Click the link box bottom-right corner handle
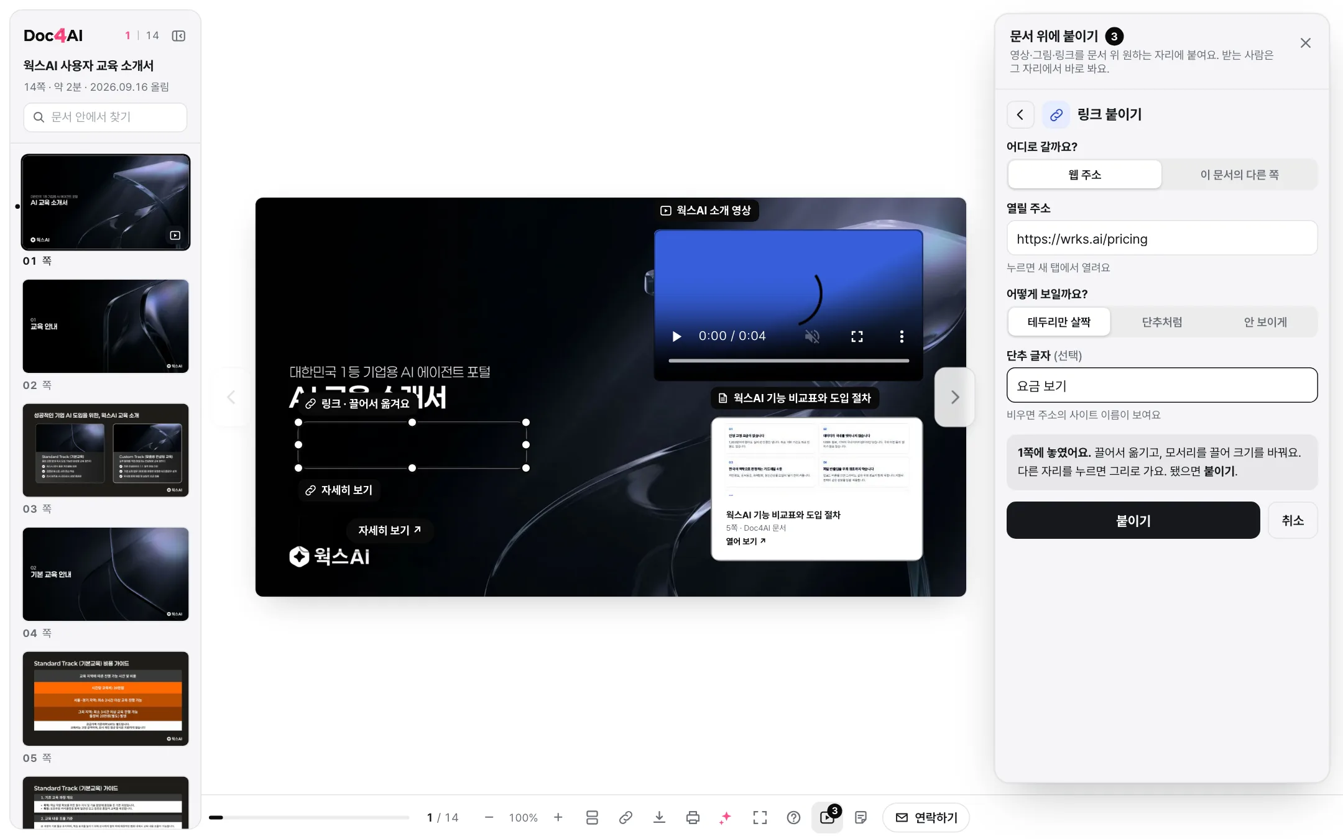Image resolution: width=1343 pixels, height=839 pixels. click(x=526, y=468)
